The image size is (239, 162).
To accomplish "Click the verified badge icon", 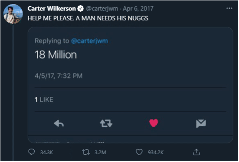I will click(81, 9).
